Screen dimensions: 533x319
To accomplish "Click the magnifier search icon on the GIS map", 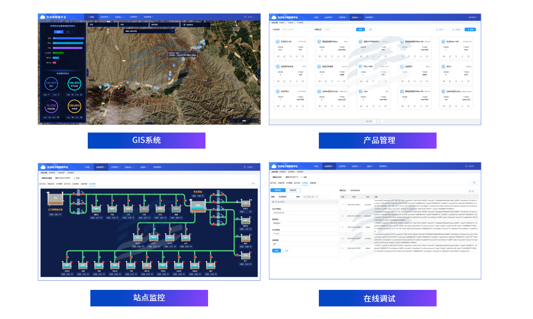I will point(172,31).
